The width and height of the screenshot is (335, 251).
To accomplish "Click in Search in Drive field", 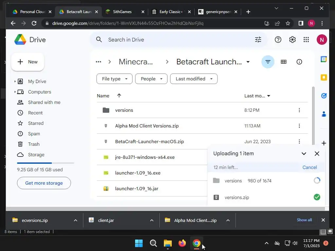I will tap(179, 40).
